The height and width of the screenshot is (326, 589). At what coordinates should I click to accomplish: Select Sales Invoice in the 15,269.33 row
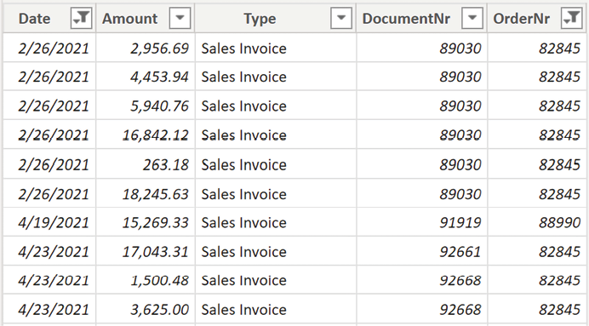click(x=275, y=222)
